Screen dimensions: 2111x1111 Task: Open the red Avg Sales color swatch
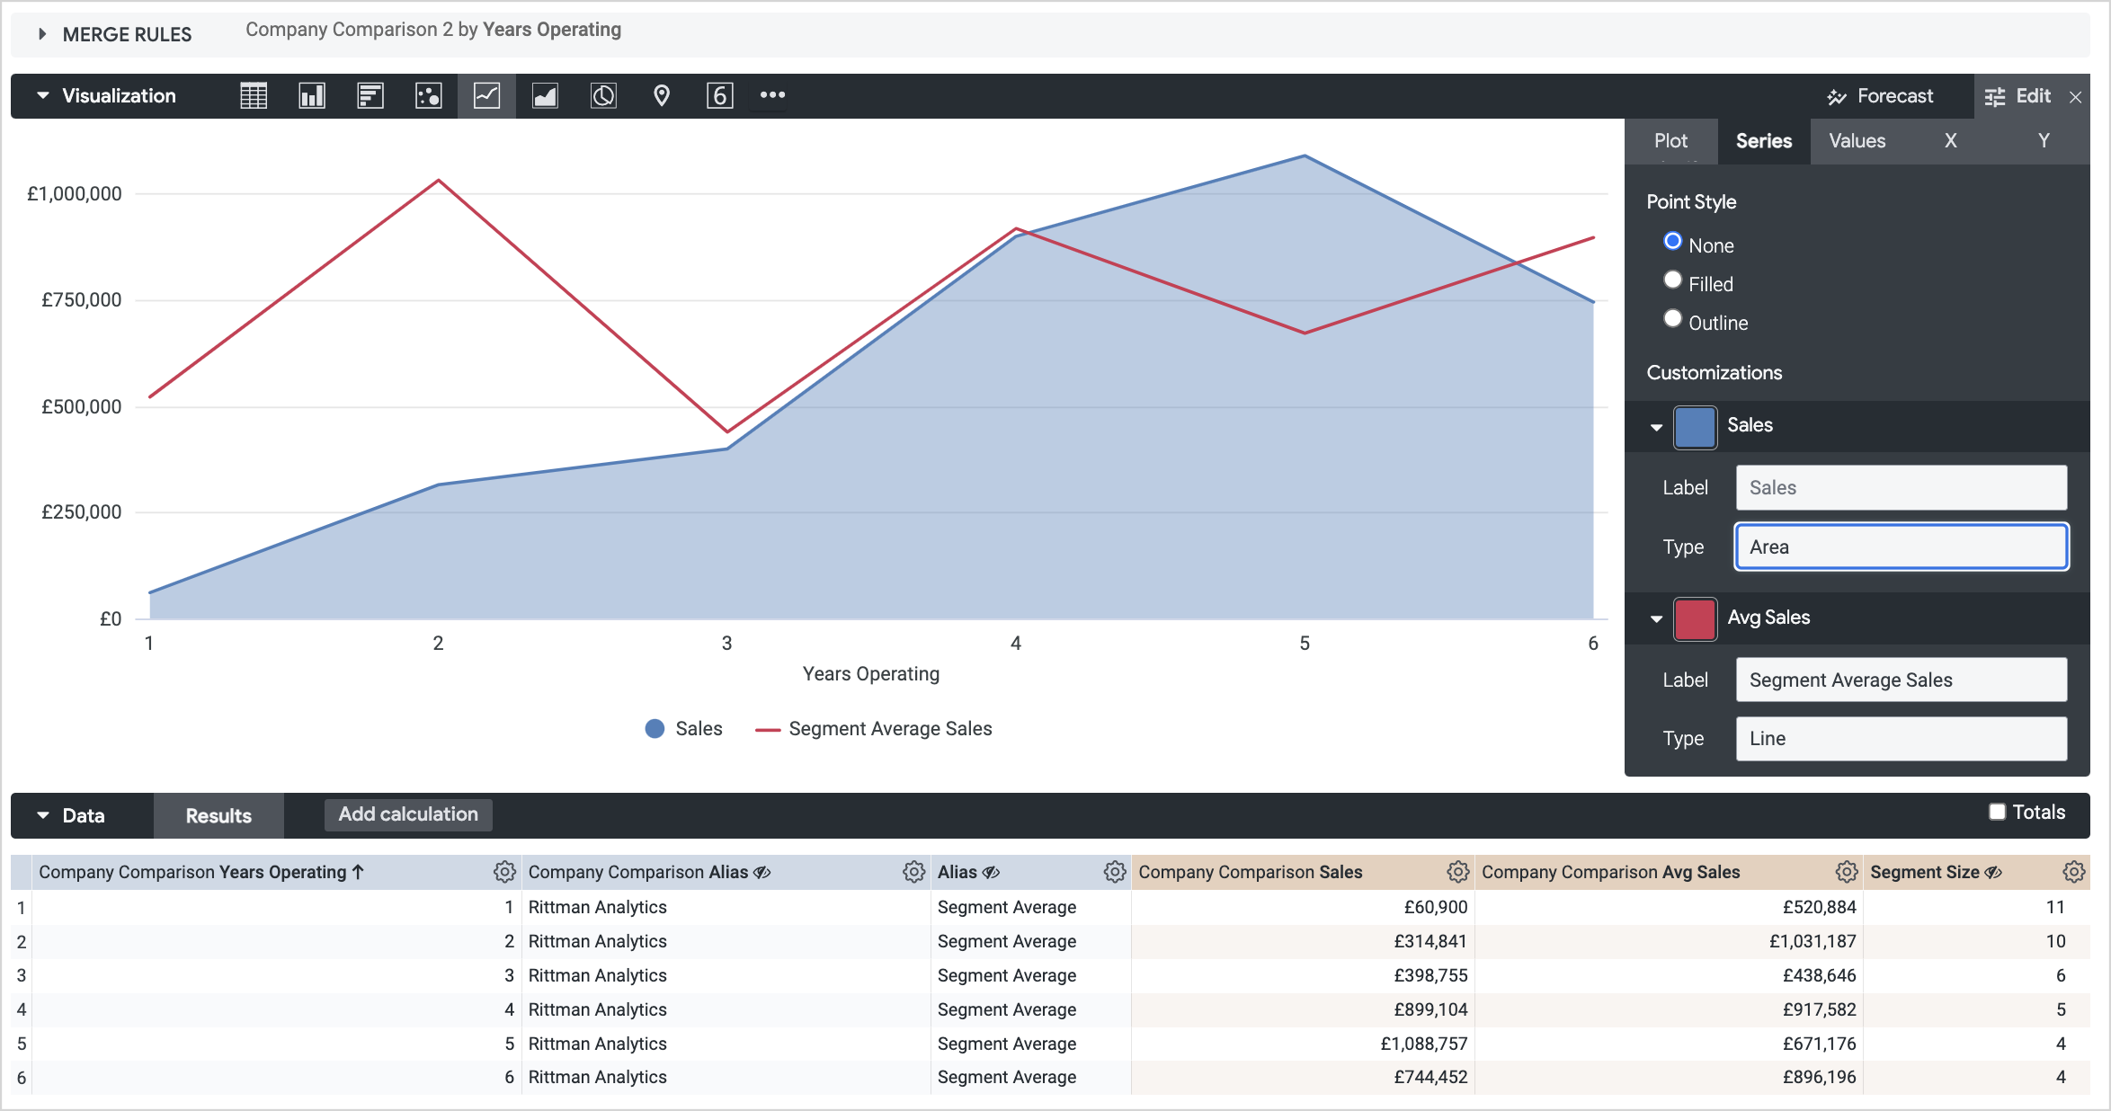click(x=1695, y=618)
